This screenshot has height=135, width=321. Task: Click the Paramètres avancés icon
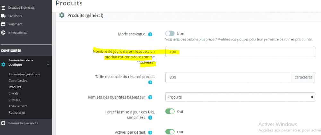[x=3, y=123]
